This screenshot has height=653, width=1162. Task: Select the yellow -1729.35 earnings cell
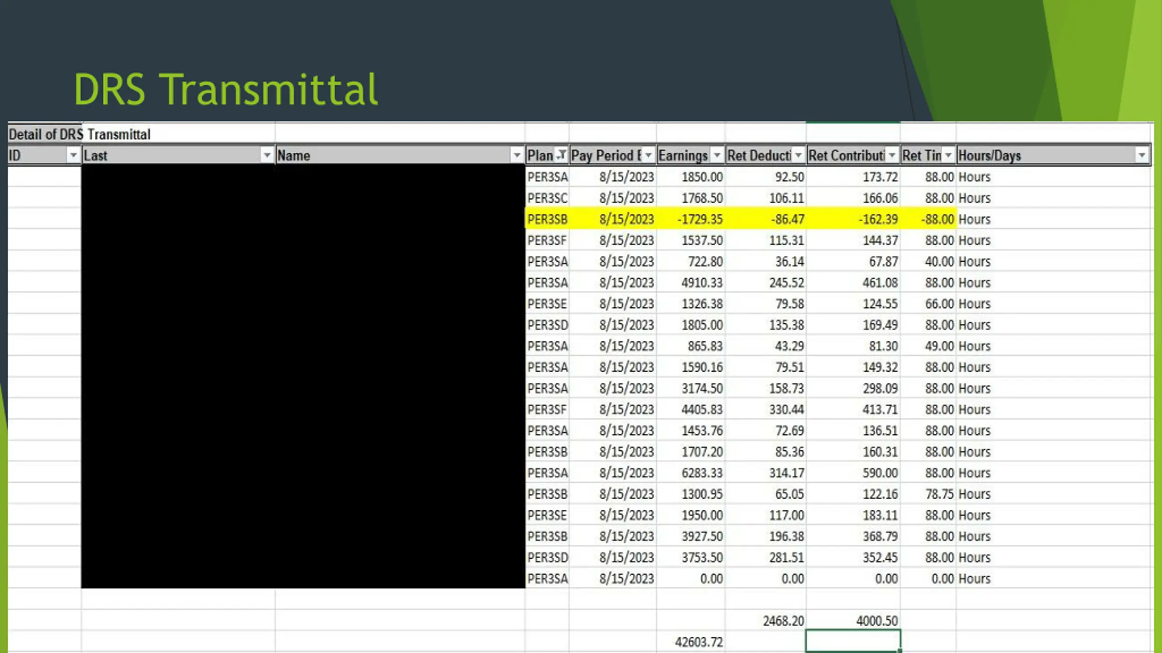click(690, 219)
